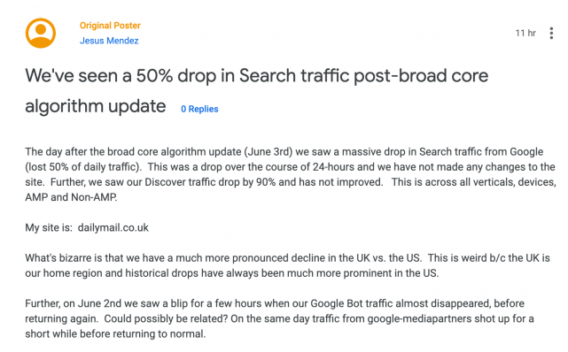
Task: Click the '(June 3rd)' date text
Action: (268, 152)
